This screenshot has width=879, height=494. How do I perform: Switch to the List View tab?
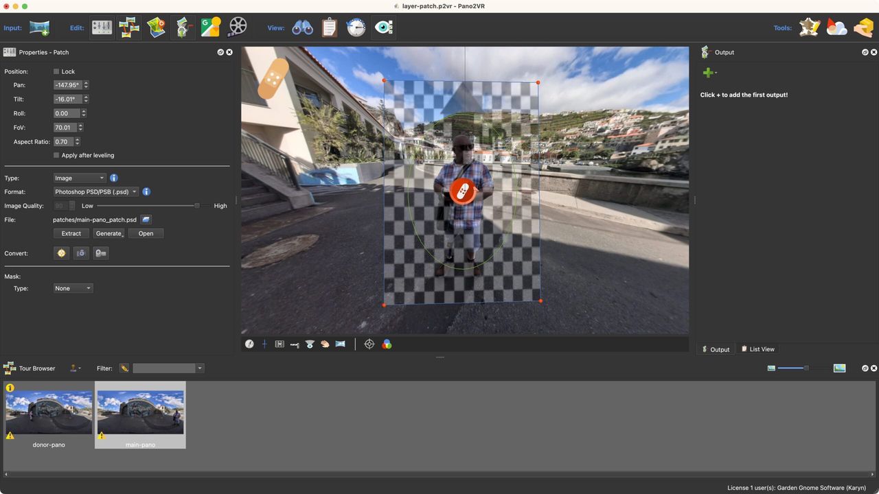click(757, 349)
